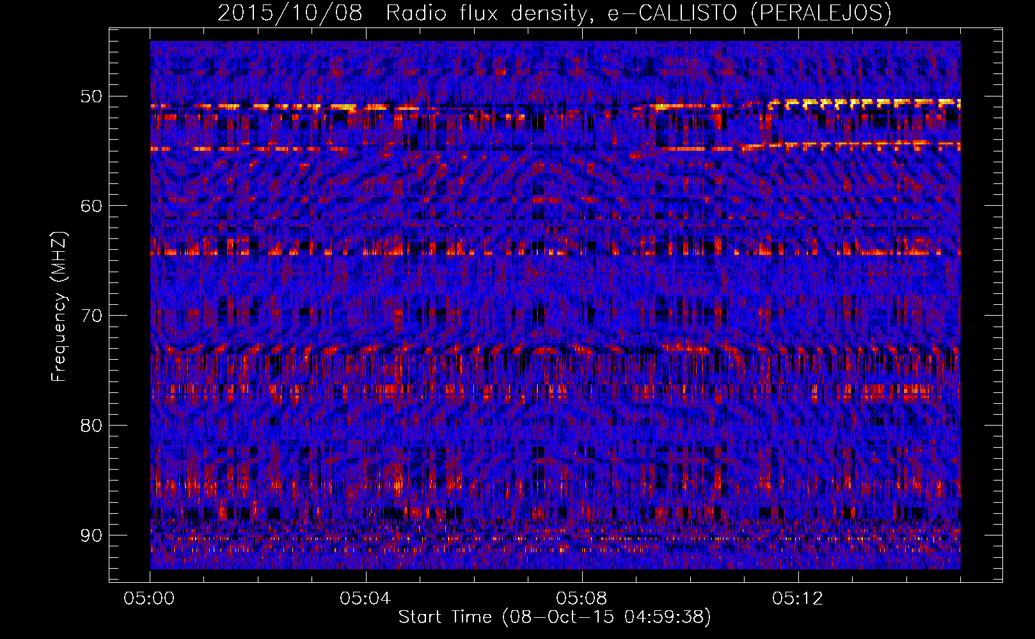
Task: Click the '05:00' time tick label
Action: click(150, 599)
